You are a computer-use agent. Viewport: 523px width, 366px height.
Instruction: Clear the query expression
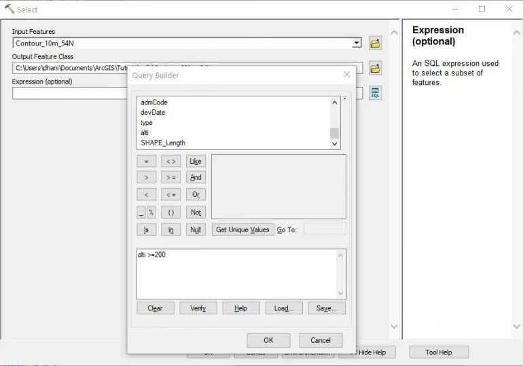156,308
